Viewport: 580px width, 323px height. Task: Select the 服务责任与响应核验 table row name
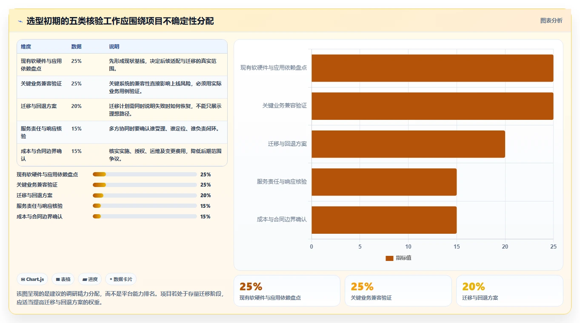[x=41, y=132]
